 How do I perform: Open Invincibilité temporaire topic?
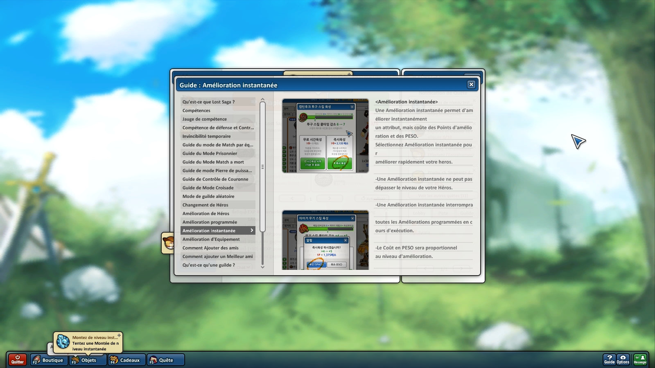(218, 136)
